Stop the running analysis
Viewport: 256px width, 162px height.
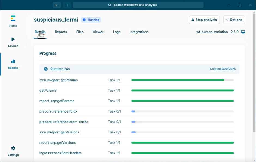[x=204, y=20]
